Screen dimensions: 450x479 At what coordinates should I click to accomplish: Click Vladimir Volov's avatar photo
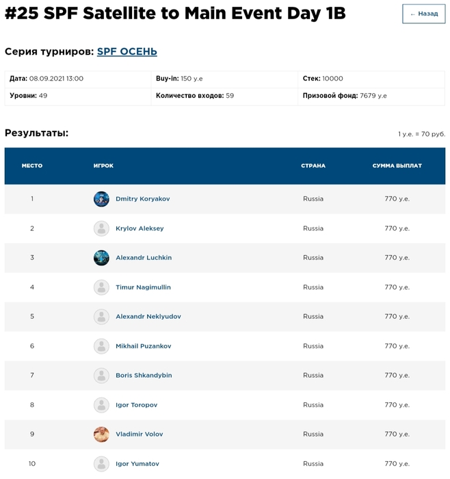click(x=101, y=435)
